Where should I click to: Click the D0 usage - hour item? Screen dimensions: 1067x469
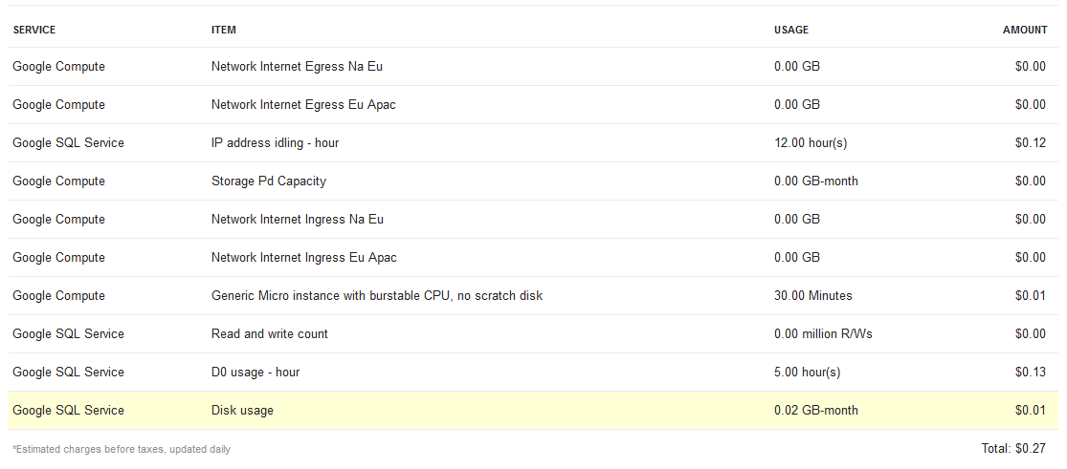[x=256, y=372]
